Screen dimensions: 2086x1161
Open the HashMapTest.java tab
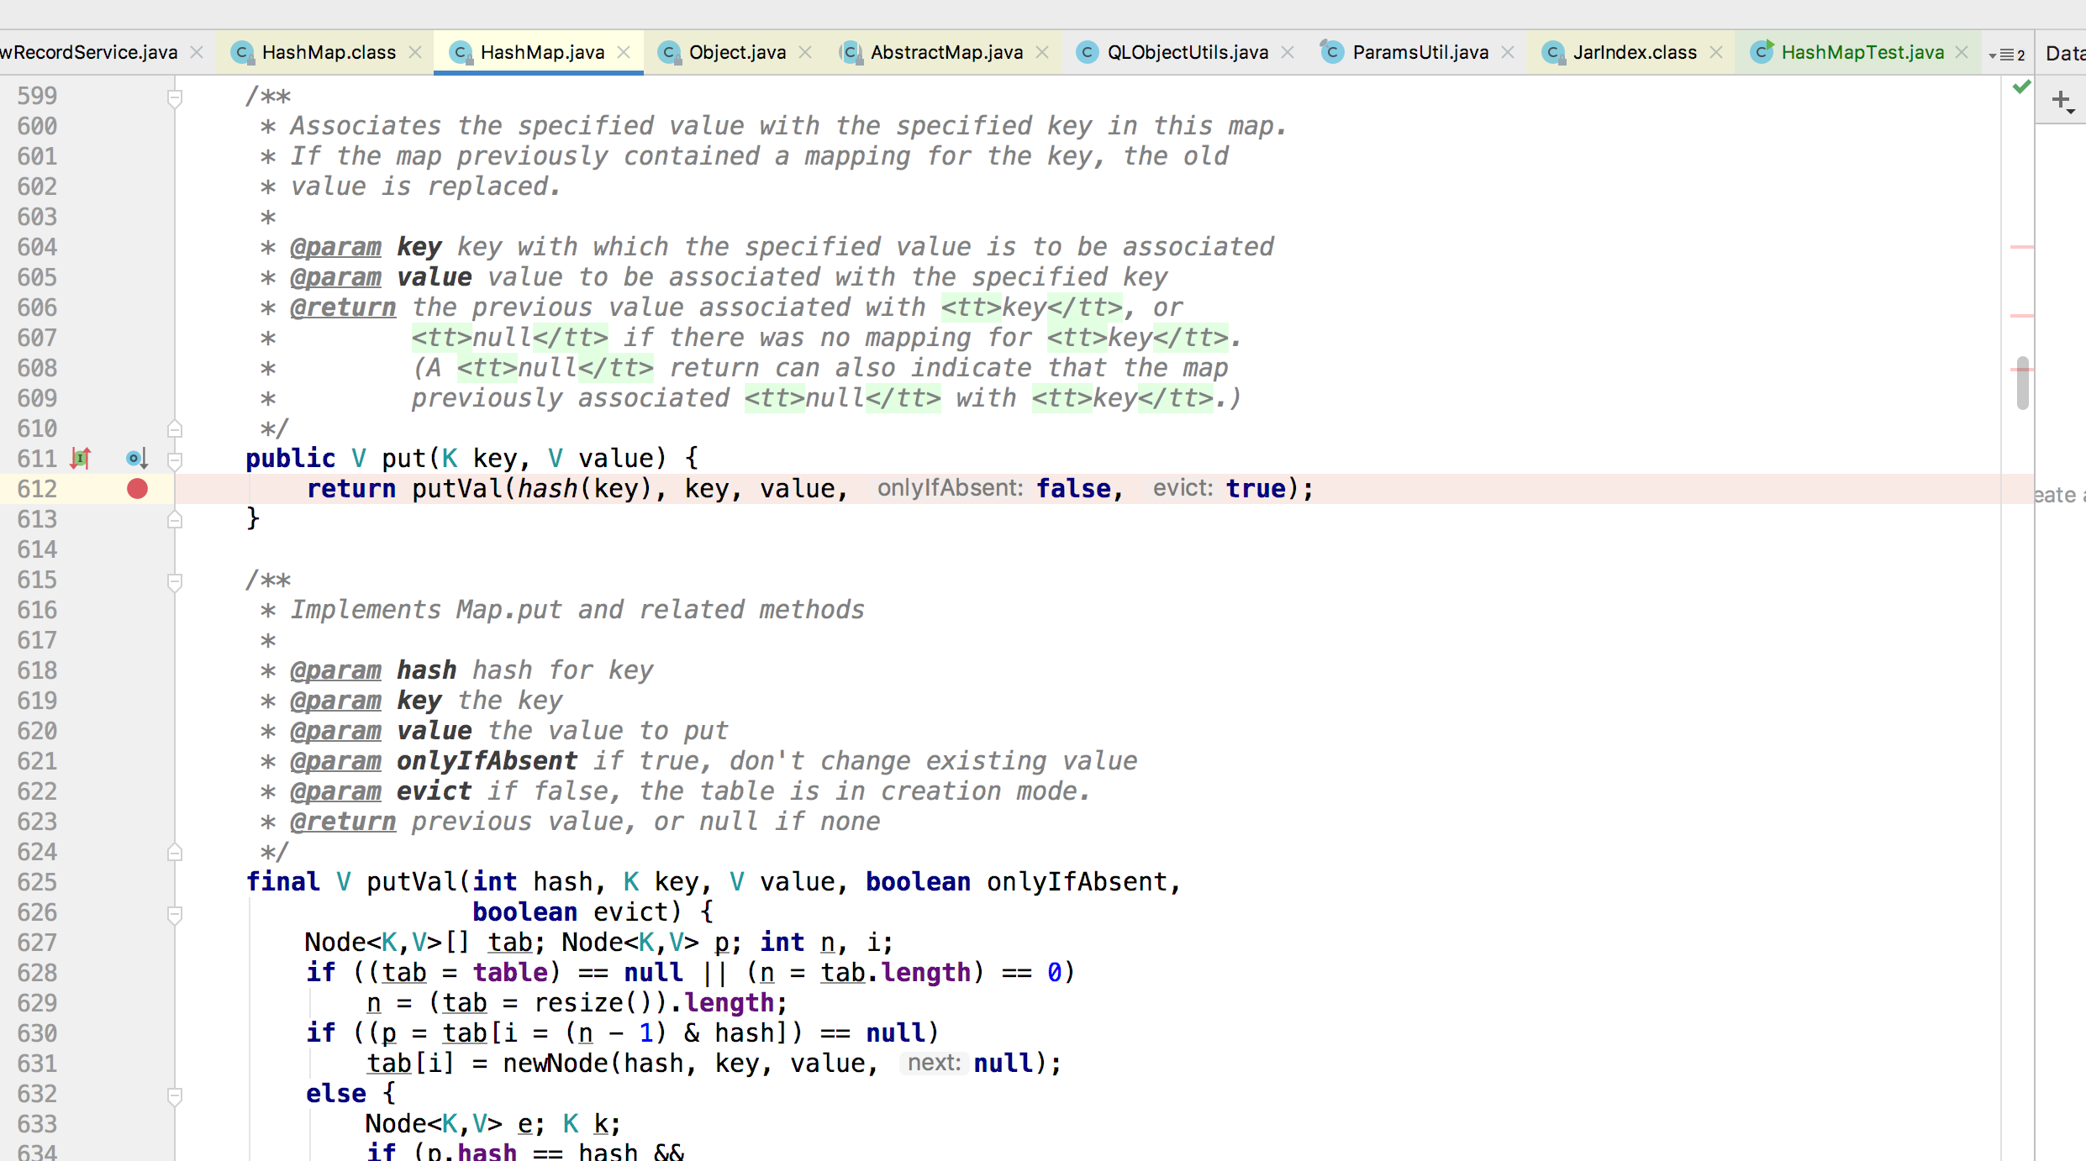1862,53
